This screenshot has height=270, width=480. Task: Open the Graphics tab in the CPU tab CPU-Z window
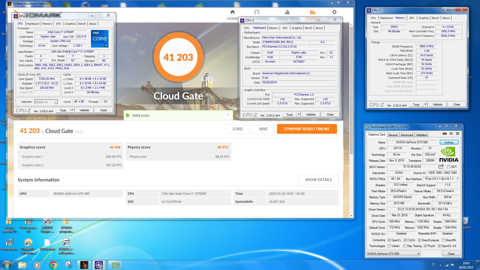click(70, 24)
